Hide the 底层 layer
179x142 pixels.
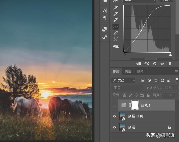click(x=115, y=127)
